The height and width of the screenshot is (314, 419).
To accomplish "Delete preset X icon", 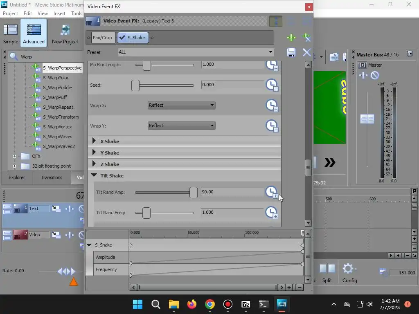I will click(306, 52).
